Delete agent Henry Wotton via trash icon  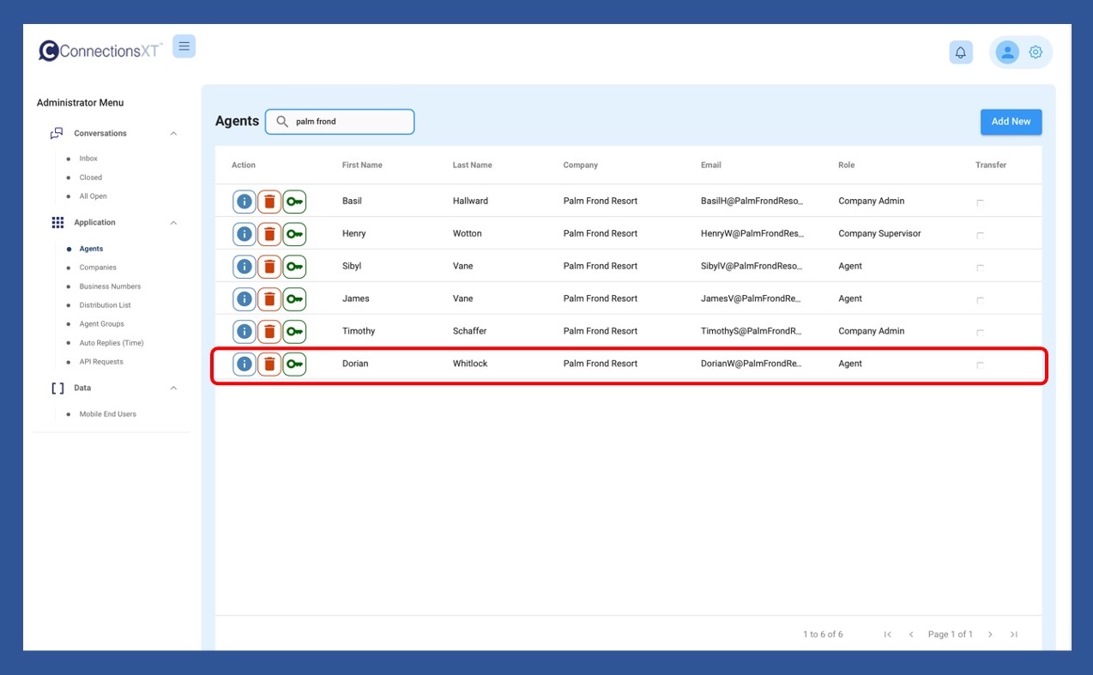pos(269,234)
